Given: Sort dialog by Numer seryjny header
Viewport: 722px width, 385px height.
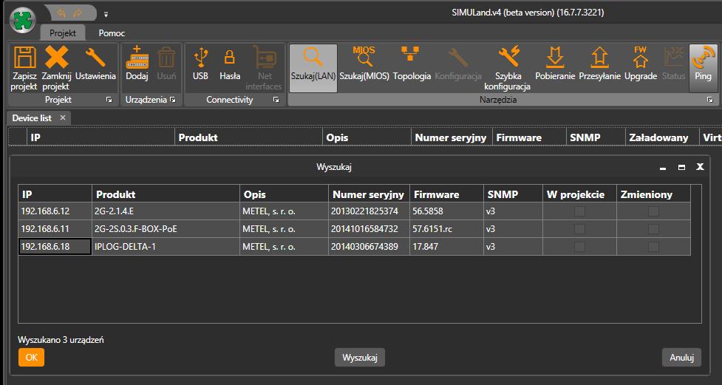Looking at the screenshot, I should 369,194.
